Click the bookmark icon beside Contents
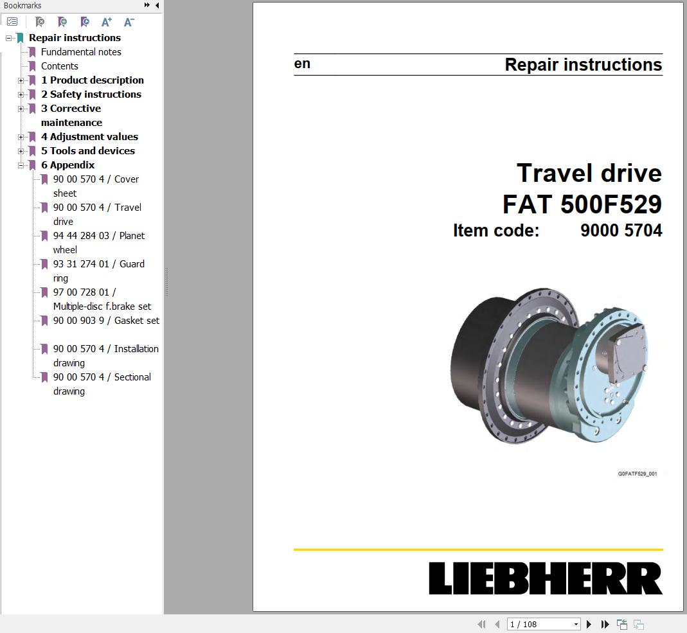687x633 pixels. coord(32,66)
